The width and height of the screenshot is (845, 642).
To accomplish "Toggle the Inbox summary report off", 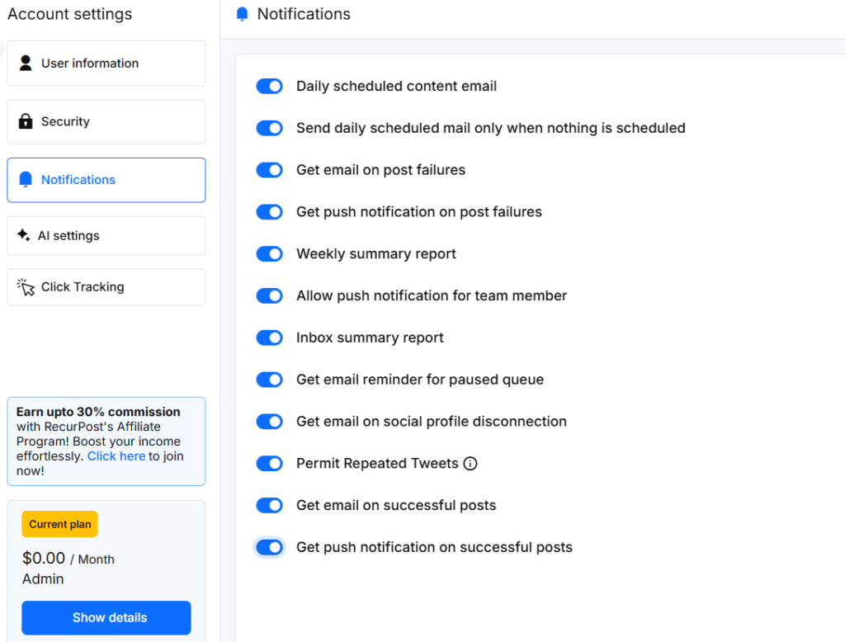I will [269, 338].
